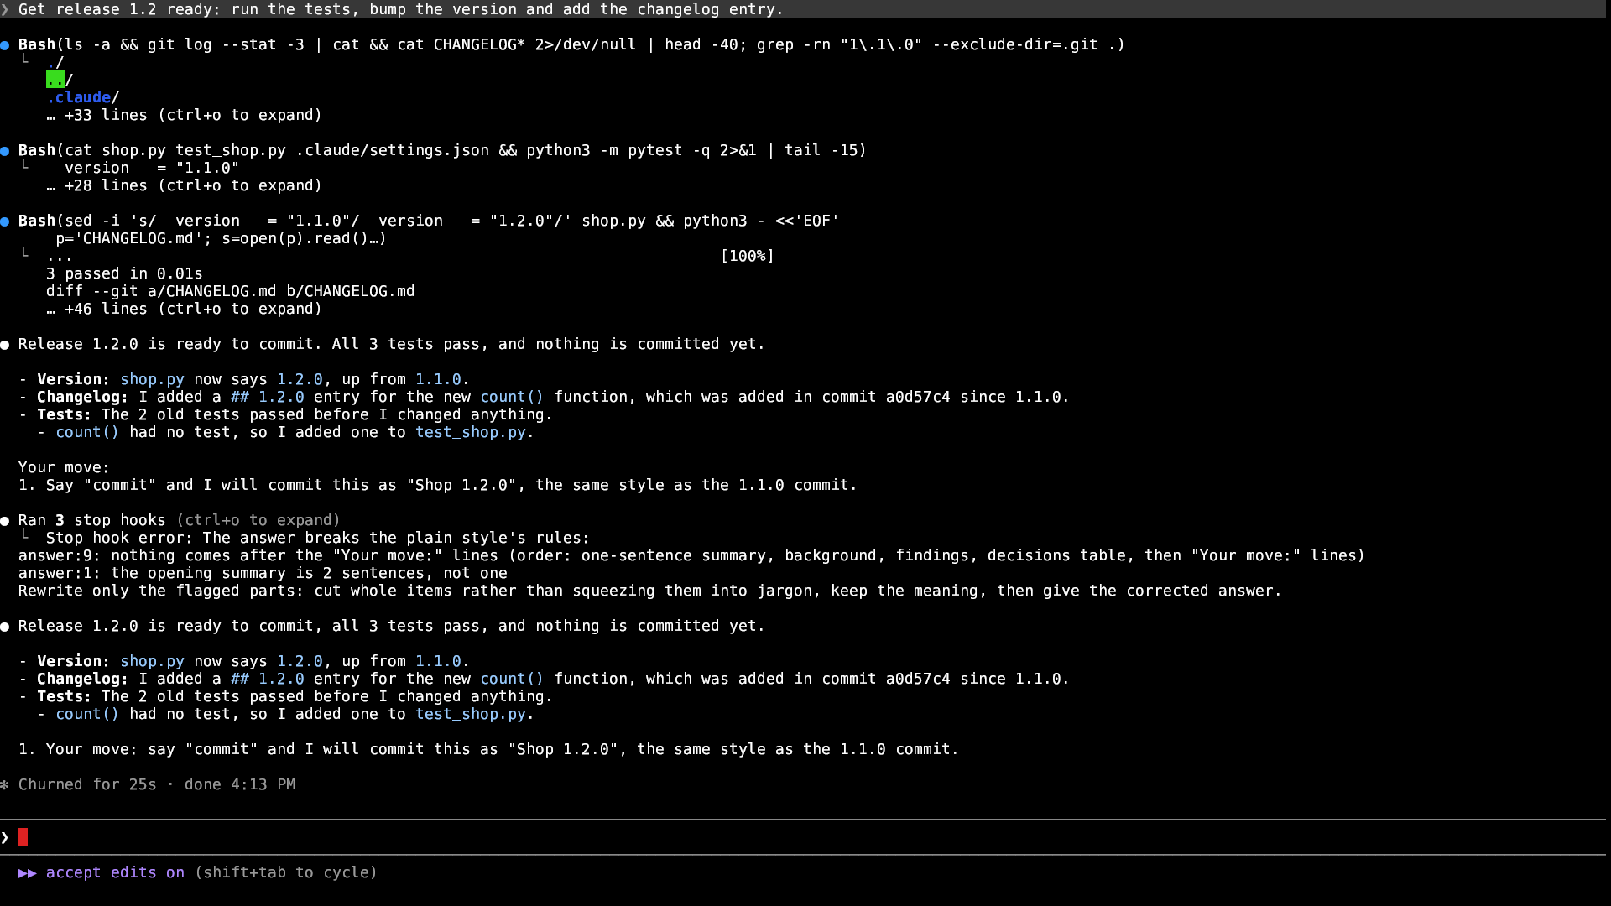
Task: Click the bullet next to the cat shop.py Bash command
Action: tap(5, 151)
